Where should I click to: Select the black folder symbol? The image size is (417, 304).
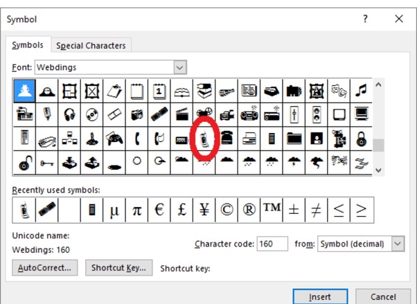point(294,138)
